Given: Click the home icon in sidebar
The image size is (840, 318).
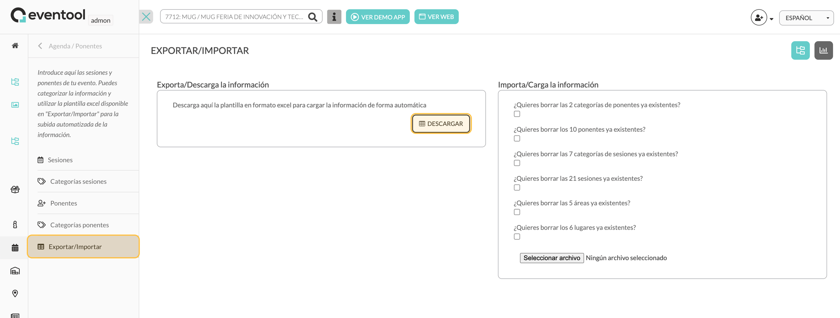Looking at the screenshot, I should [x=15, y=45].
